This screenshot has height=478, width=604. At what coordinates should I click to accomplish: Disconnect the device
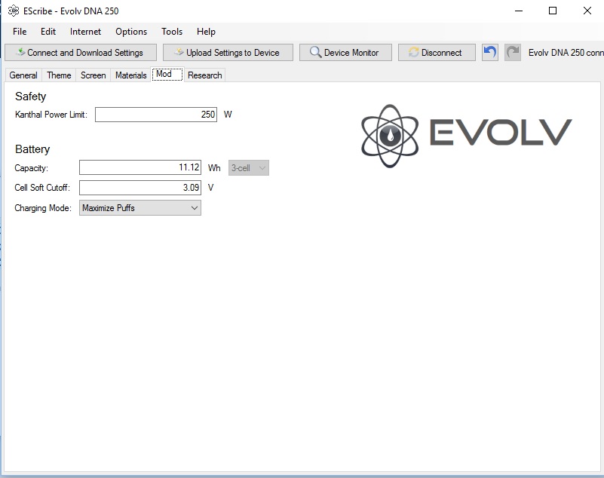(x=437, y=52)
